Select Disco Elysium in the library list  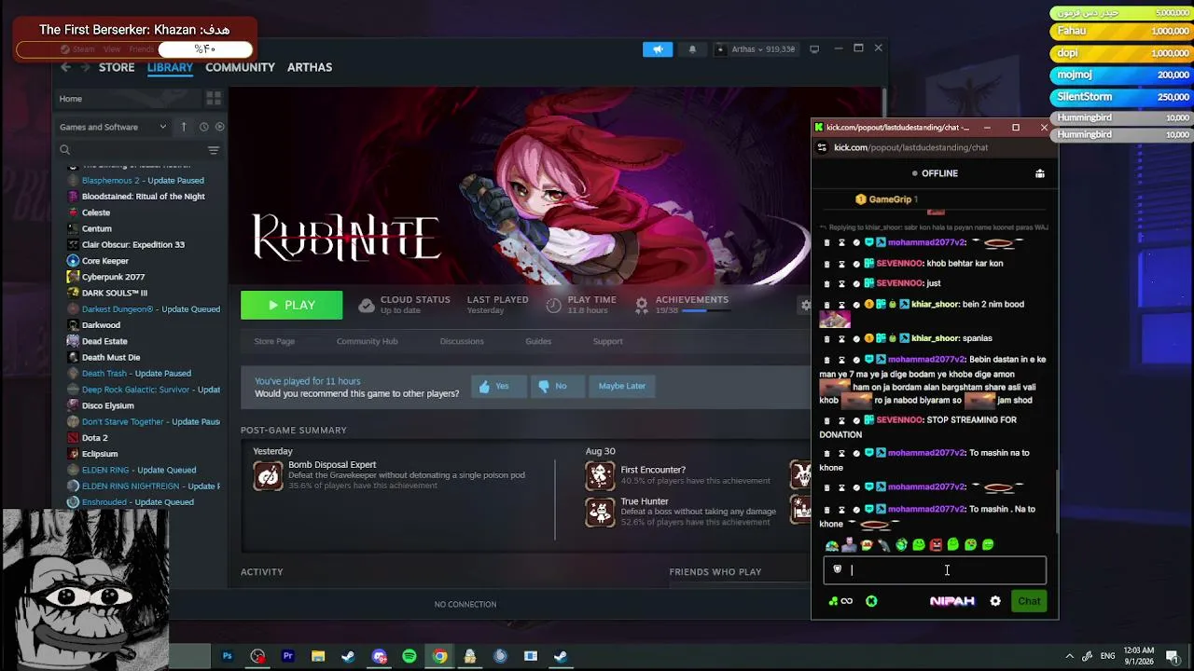click(107, 405)
